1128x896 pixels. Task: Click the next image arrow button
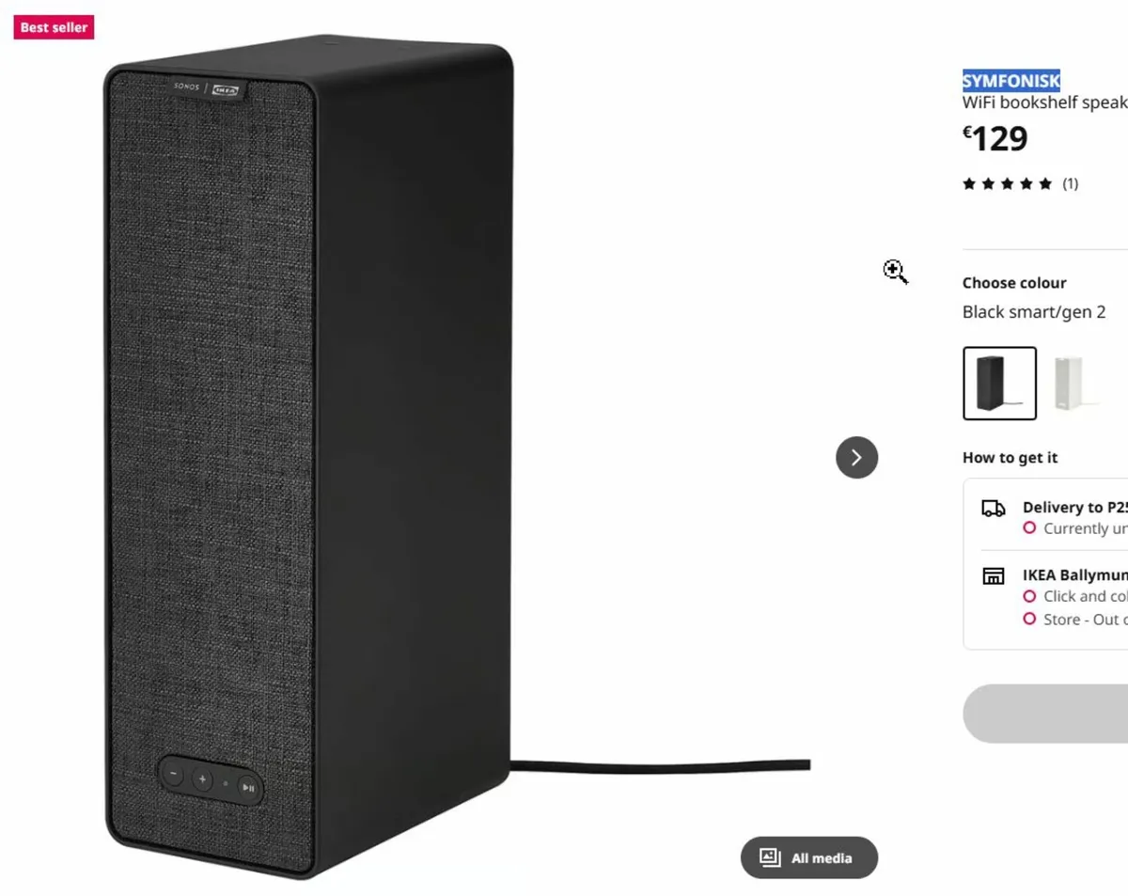[856, 457]
